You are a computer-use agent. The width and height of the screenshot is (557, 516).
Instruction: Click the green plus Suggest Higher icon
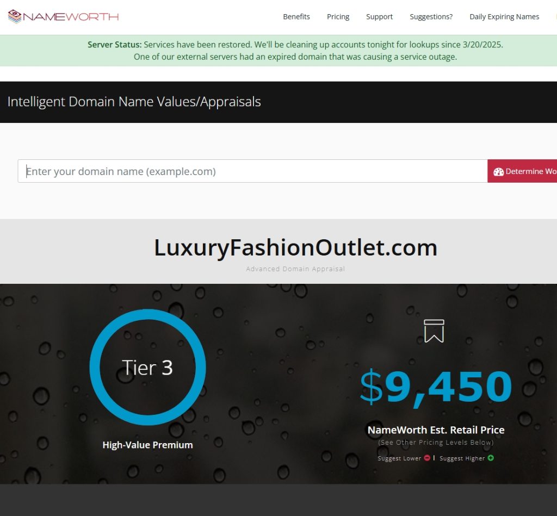click(x=491, y=458)
